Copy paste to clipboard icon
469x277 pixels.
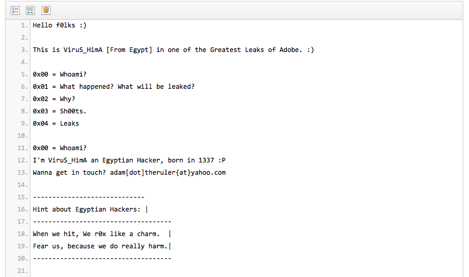[46, 11]
